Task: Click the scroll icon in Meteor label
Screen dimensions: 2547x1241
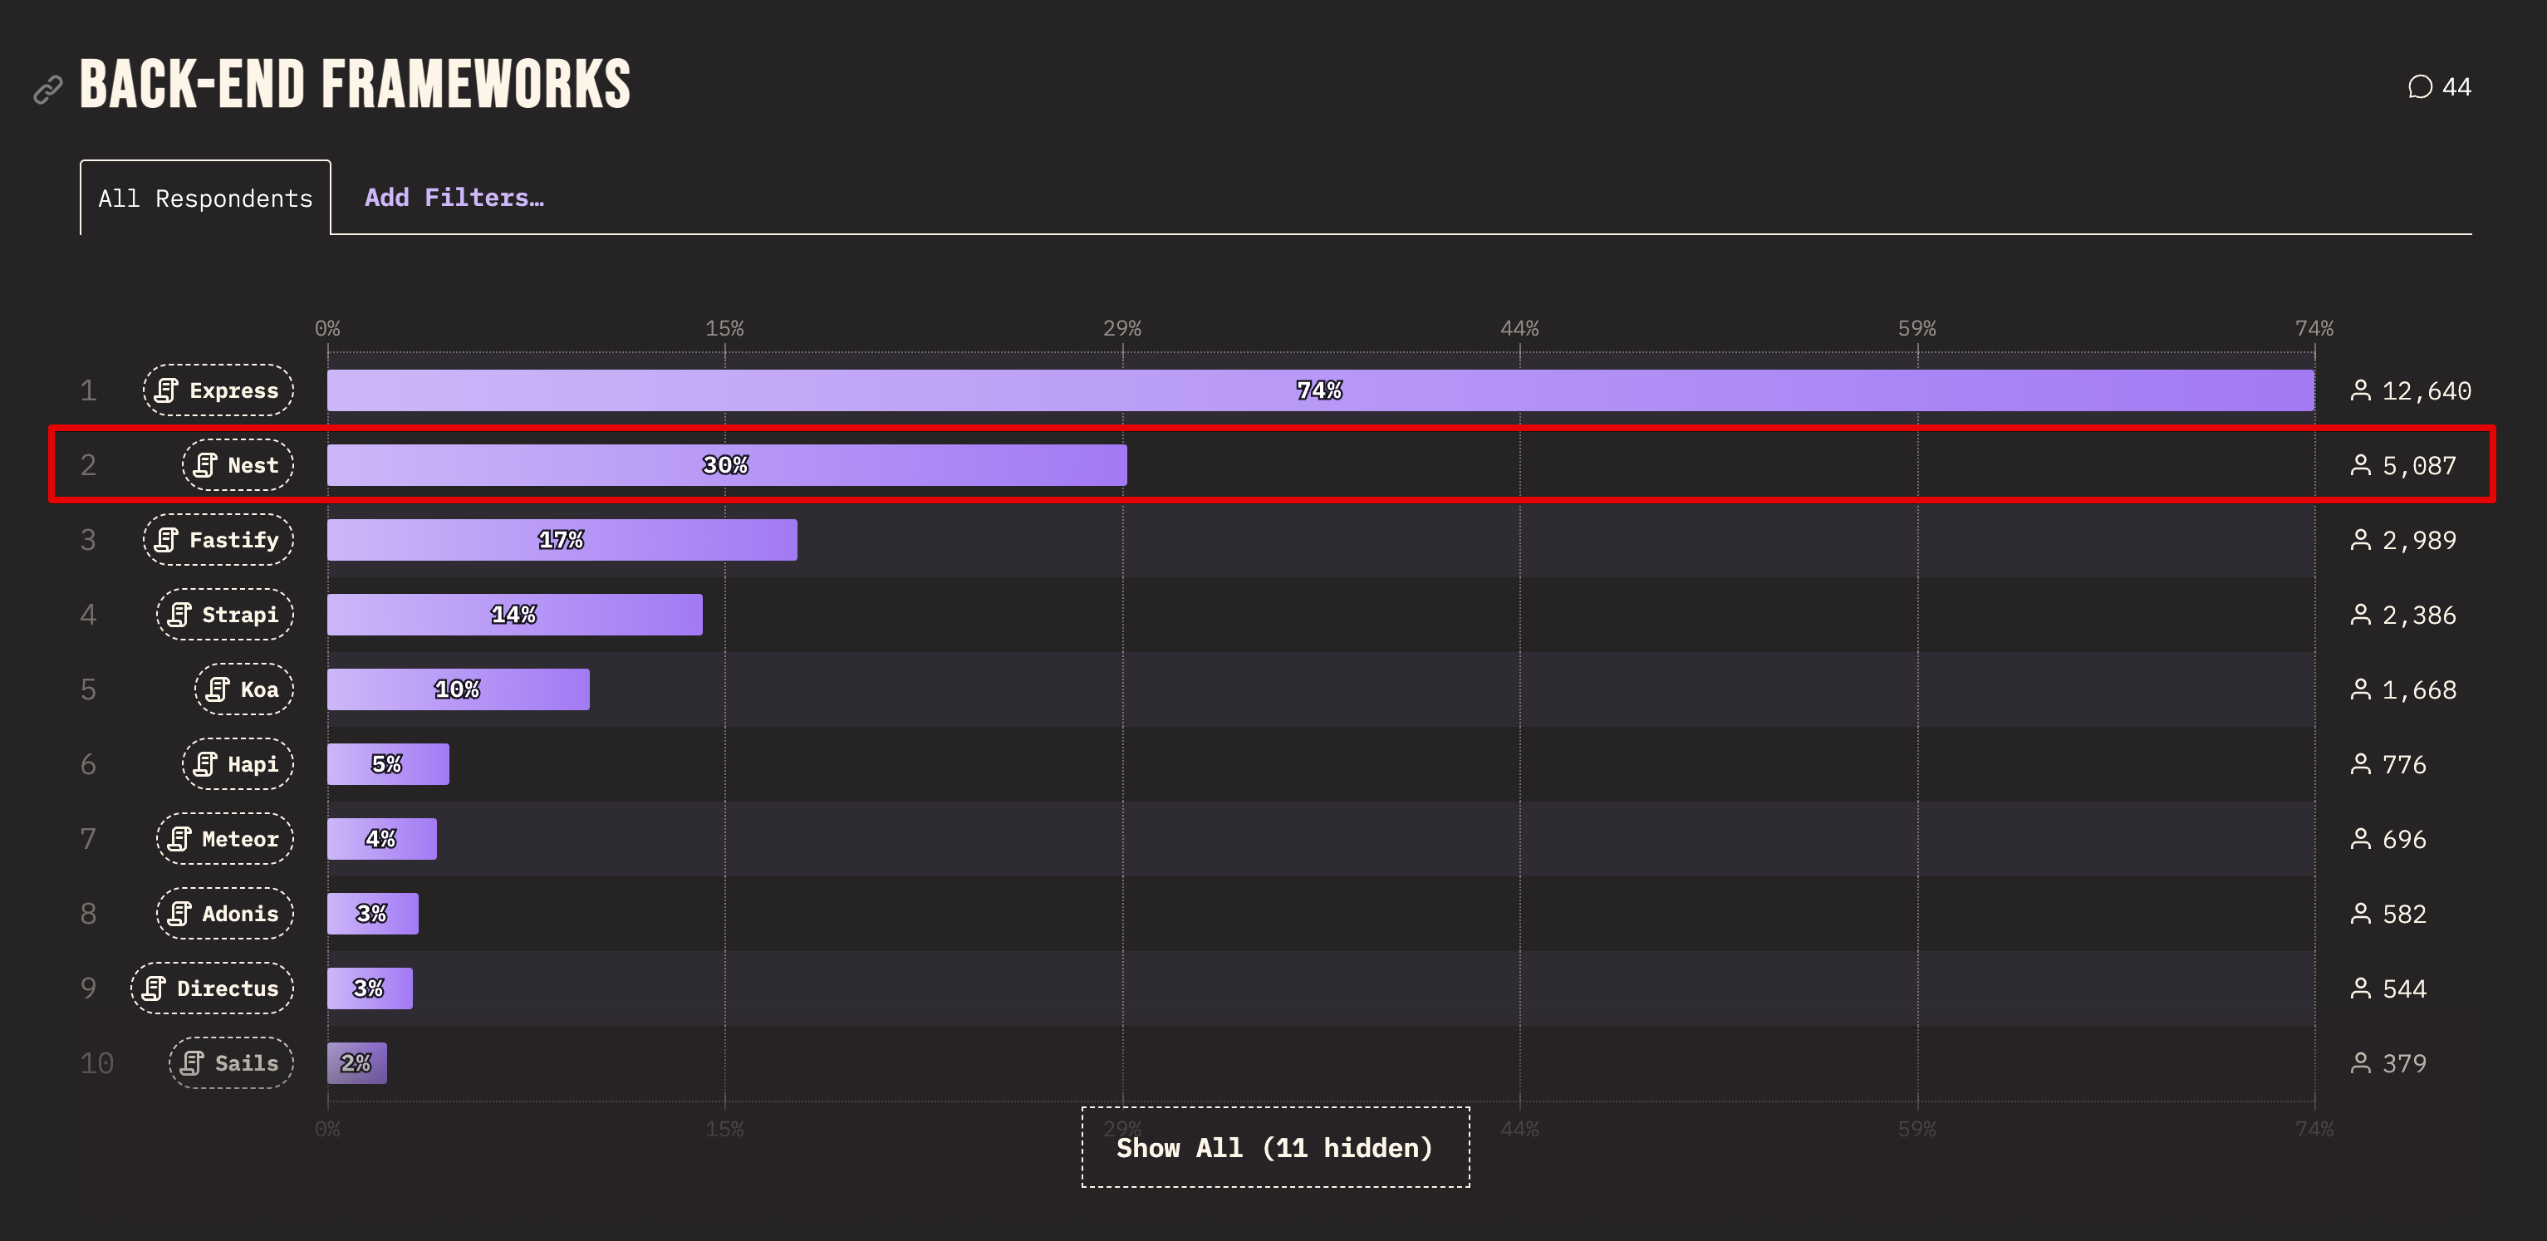Action: [x=179, y=838]
